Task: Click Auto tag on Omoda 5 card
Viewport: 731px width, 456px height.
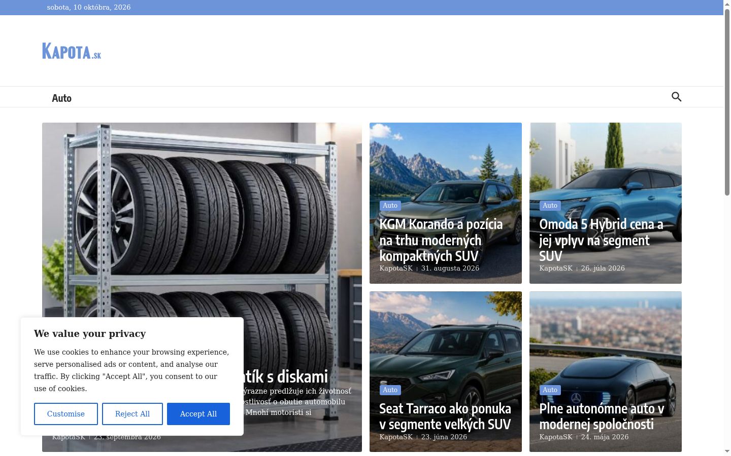Action: [550, 206]
